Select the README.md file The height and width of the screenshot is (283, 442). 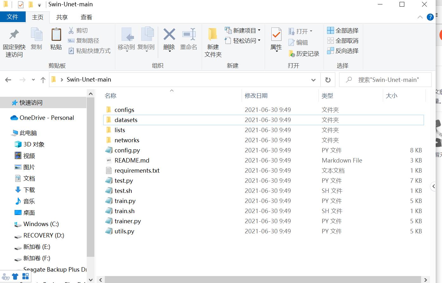point(263,160)
